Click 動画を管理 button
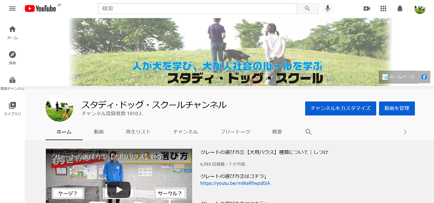The image size is (434, 203). click(x=397, y=108)
